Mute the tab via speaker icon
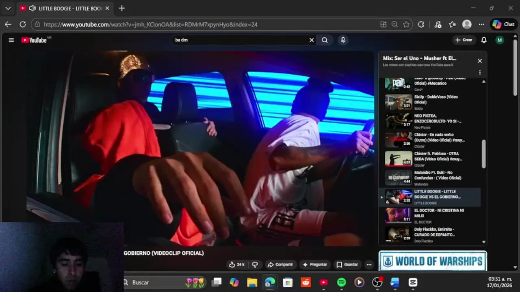The image size is (520, 292). click(x=32, y=8)
